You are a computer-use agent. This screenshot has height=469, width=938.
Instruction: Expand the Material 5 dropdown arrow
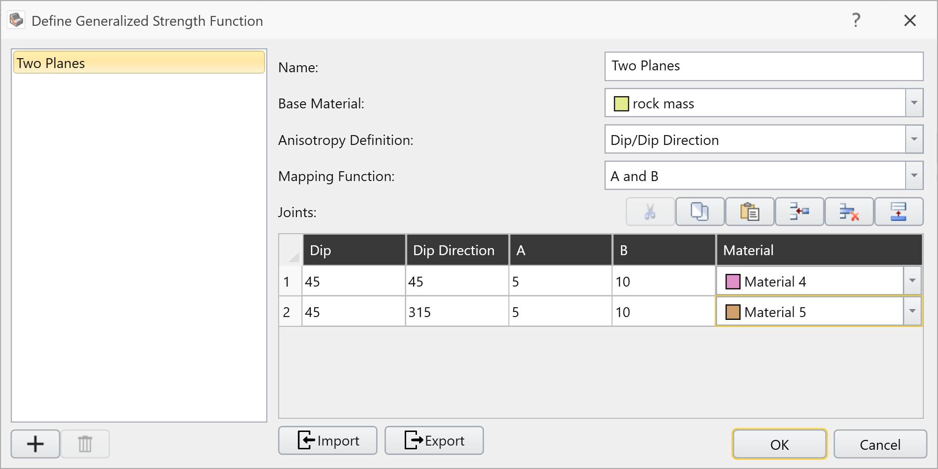pos(912,311)
